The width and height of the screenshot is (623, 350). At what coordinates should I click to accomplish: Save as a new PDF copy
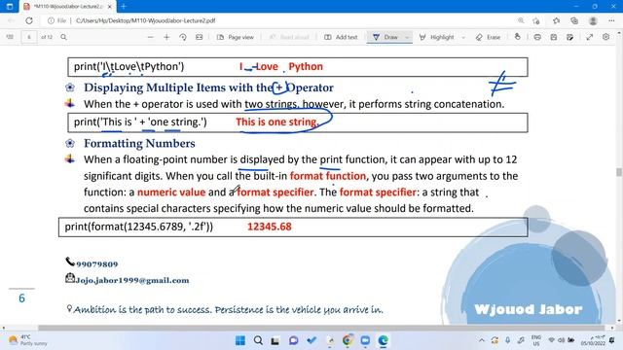coord(569,37)
